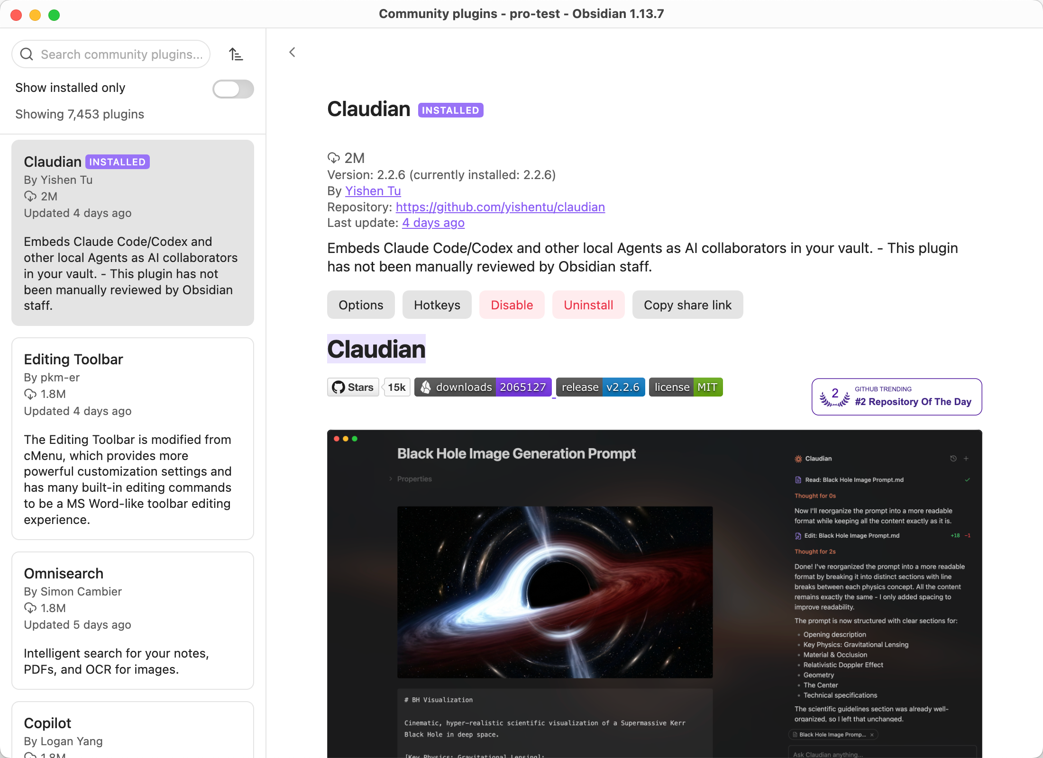Toggle Show installed only switch
Image resolution: width=1043 pixels, height=758 pixels.
[233, 89]
